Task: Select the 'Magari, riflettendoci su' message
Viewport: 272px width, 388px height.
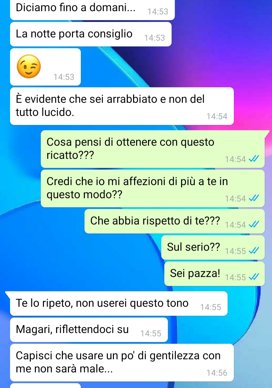Action: (x=89, y=330)
